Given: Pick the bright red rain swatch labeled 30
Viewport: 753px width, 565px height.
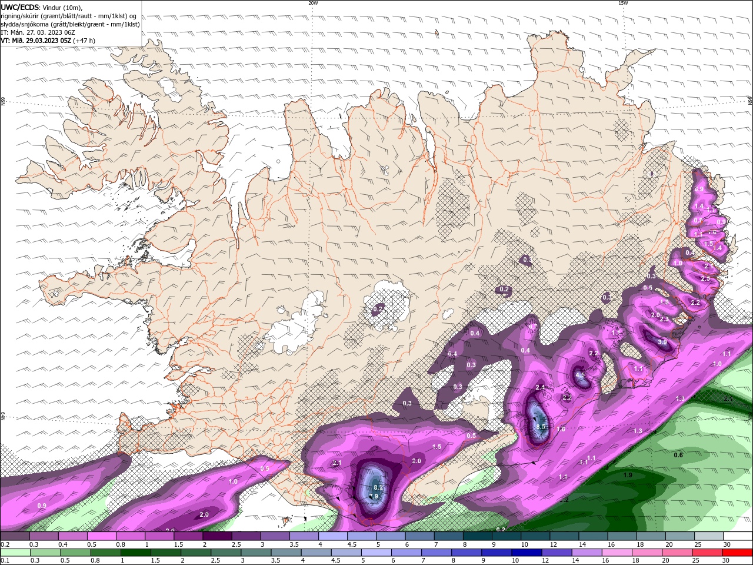Looking at the screenshot, I should (x=737, y=553).
